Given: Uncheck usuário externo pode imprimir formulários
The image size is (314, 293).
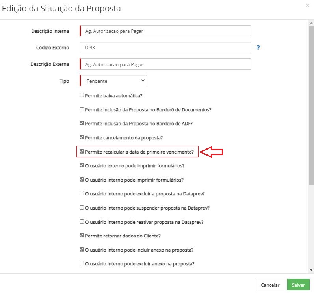Looking at the screenshot, I should [x=82, y=165].
